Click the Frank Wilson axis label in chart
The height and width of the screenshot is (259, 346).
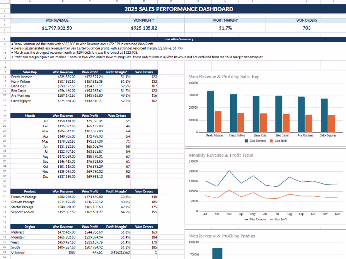[x=237, y=135]
